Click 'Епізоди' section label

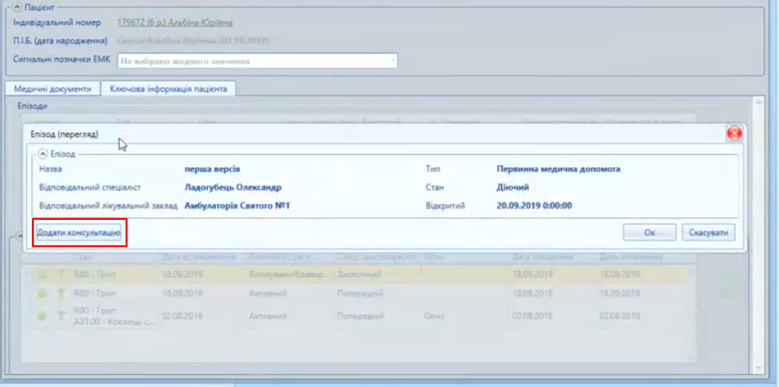click(32, 106)
